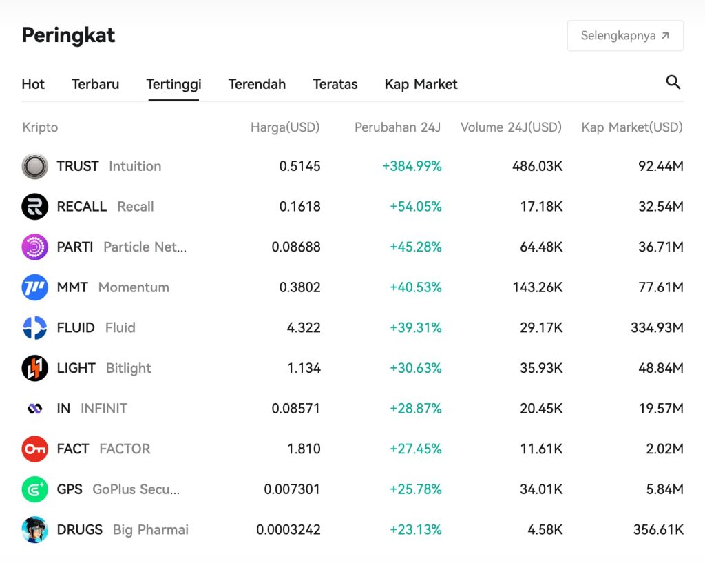Click the DRUGS Big Pharmai avatar icon

coord(36,529)
